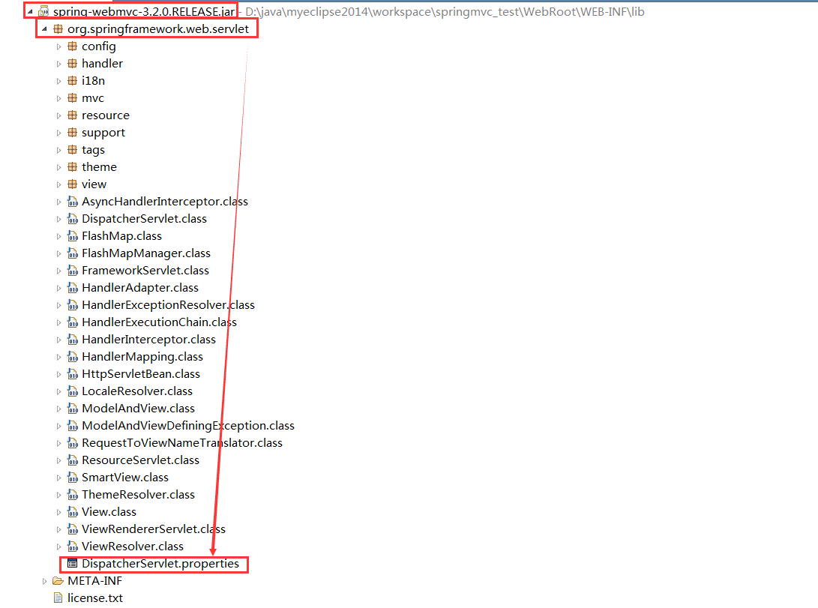This screenshot has height=608, width=818.
Task: Click the jar path text WEB-INF\lib
Action: tap(612, 11)
